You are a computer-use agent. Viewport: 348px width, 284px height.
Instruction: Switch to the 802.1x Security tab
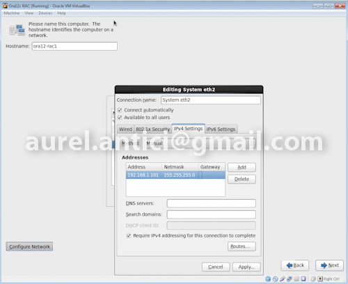(153, 129)
